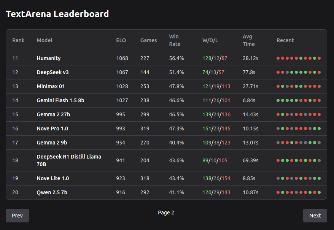This screenshot has height=230, width=334.
Task: Click games count 319 for Nove Pro 1.0
Action: (x=145, y=128)
